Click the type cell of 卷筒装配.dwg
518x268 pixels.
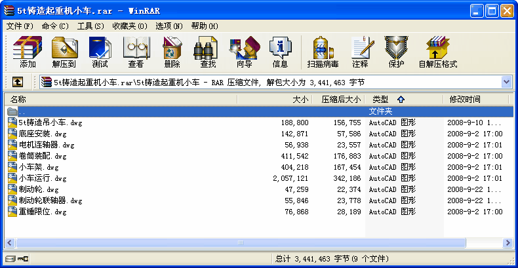392,156
